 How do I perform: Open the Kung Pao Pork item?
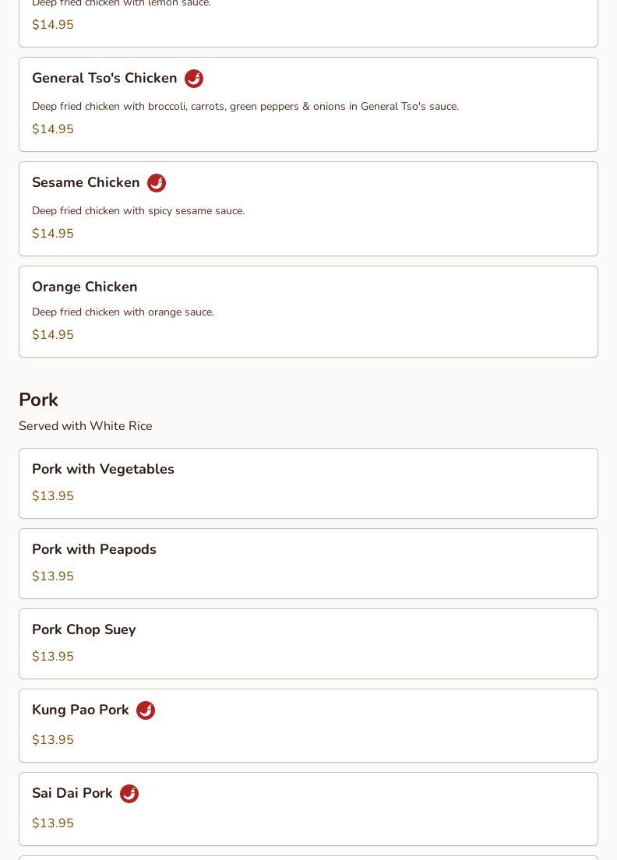[x=80, y=710]
